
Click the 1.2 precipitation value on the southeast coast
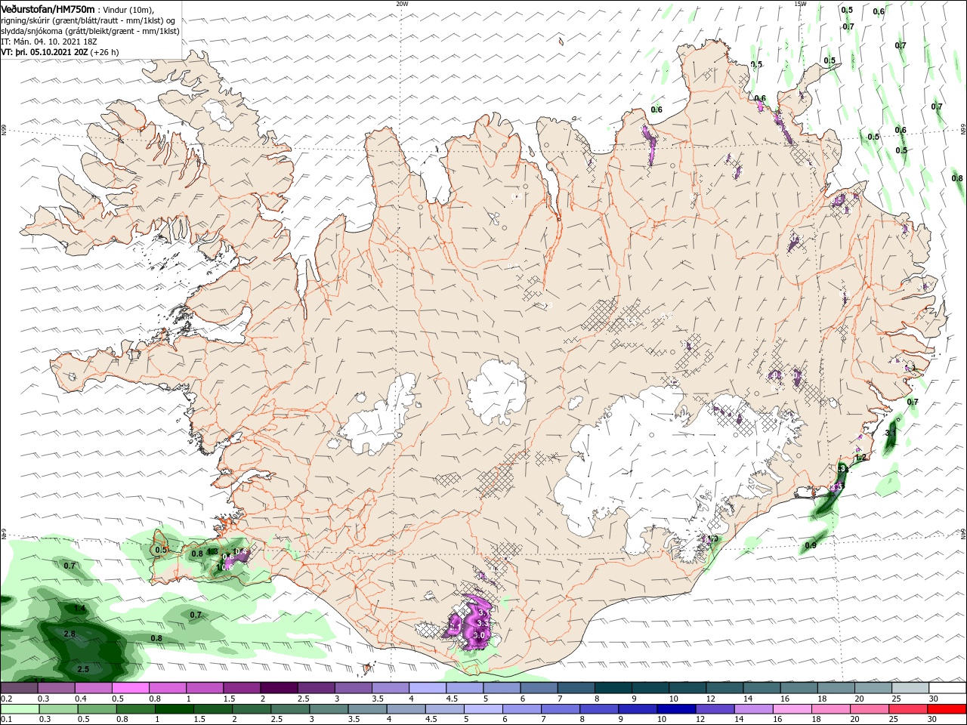click(860, 458)
